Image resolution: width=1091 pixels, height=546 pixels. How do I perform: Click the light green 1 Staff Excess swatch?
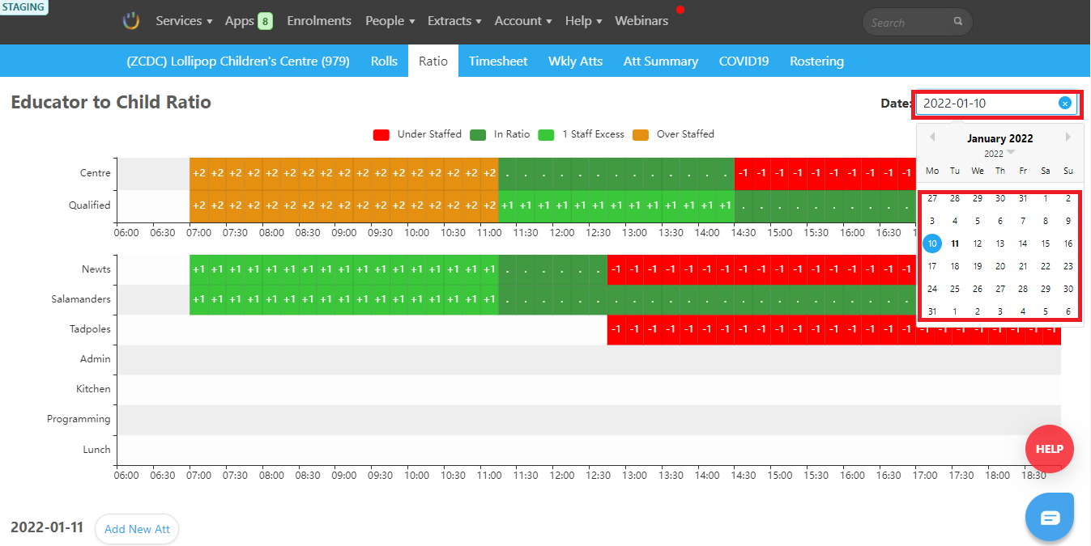(x=547, y=134)
